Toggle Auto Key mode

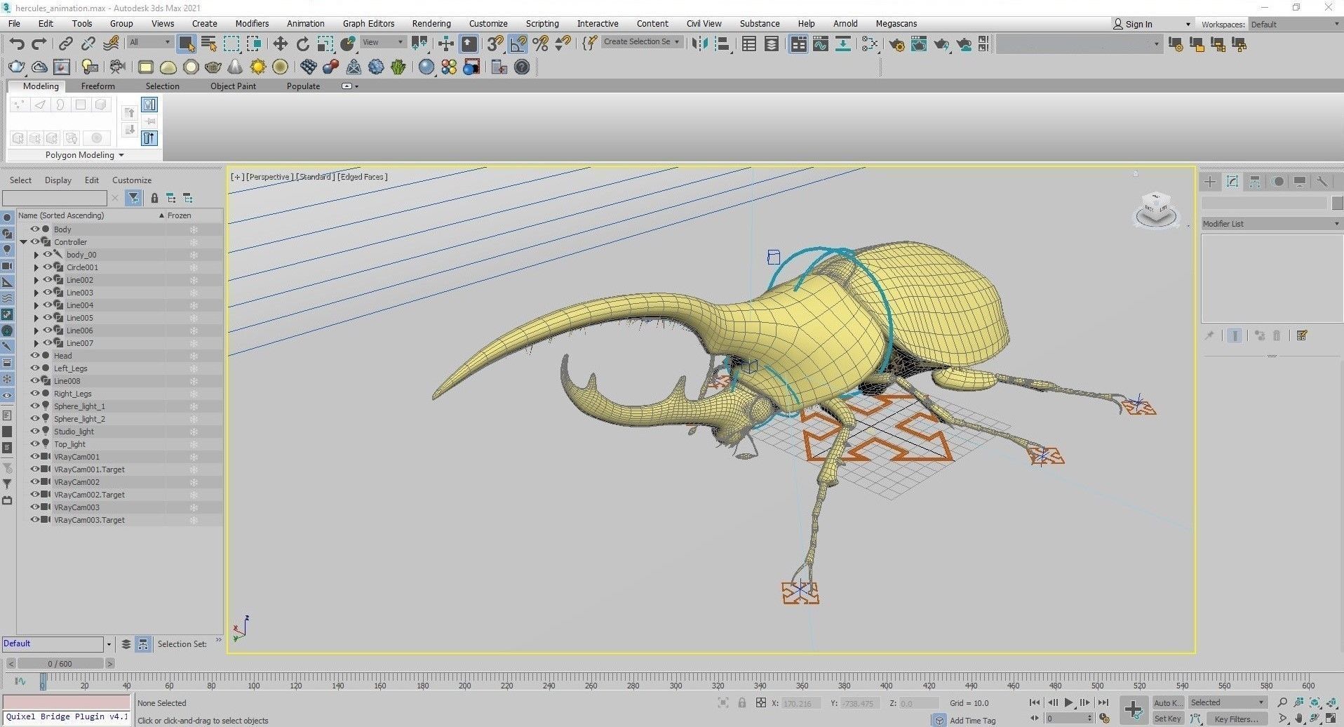click(x=1167, y=702)
